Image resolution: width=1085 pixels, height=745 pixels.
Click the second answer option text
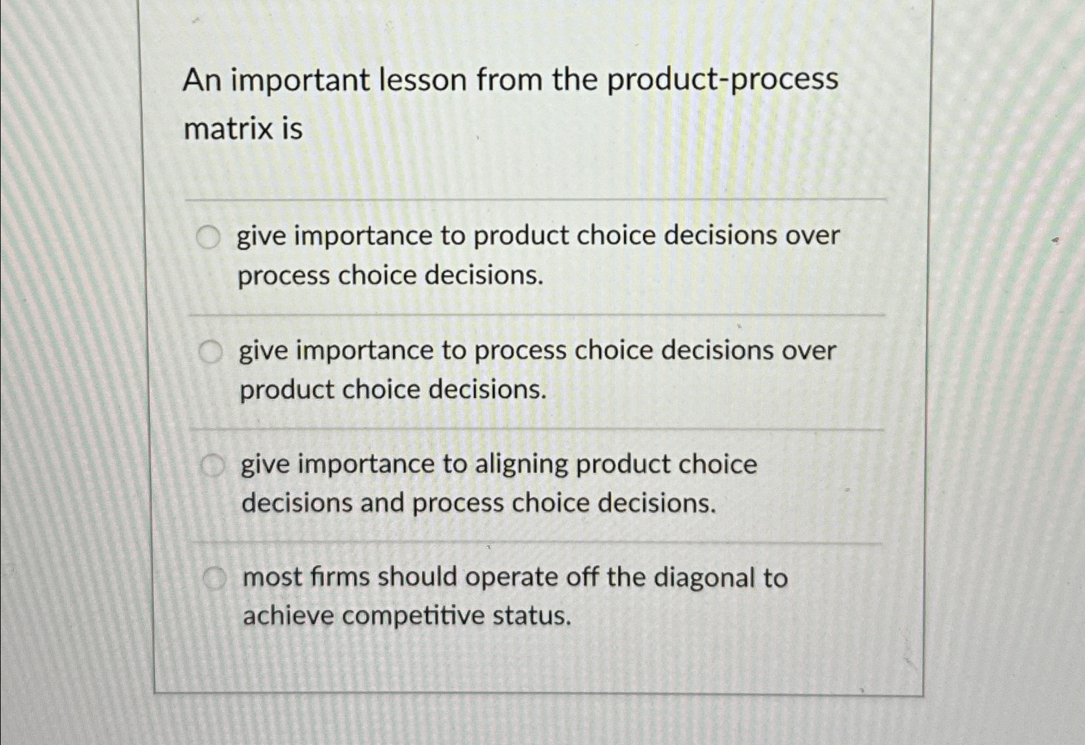tap(536, 369)
